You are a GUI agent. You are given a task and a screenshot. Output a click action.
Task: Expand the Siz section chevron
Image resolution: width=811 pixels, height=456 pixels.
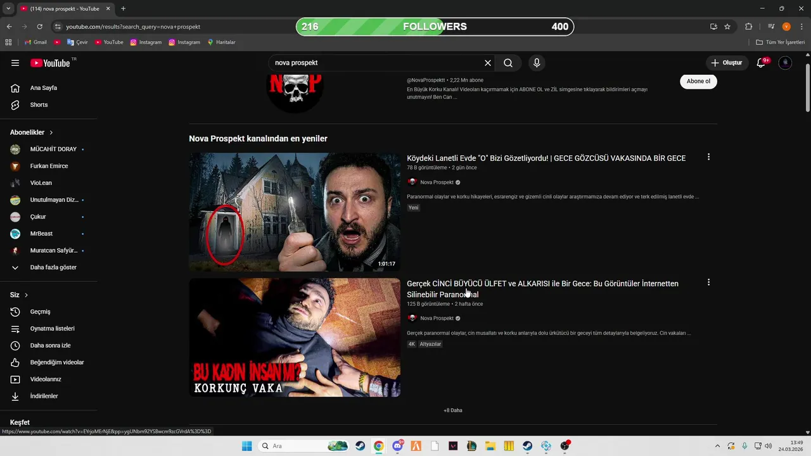click(26, 295)
